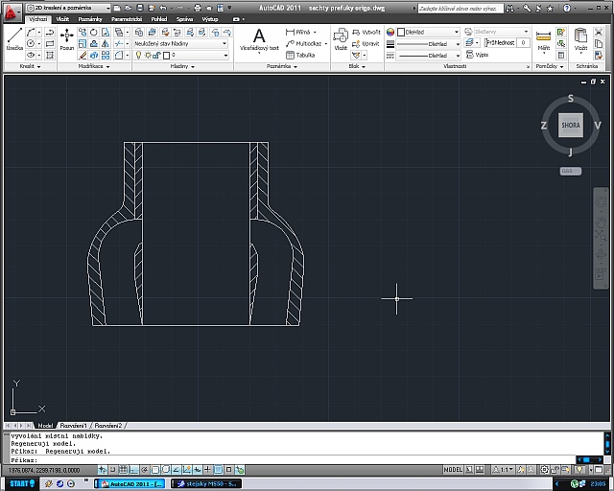Viewport: 614px width, 491px height.
Task: Click the keyword search input field
Action: coord(460,9)
